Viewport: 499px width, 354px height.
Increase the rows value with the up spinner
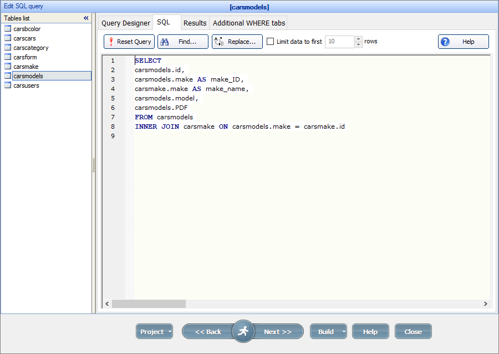click(358, 39)
